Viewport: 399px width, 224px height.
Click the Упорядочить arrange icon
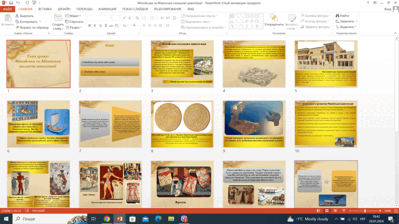tap(274, 18)
